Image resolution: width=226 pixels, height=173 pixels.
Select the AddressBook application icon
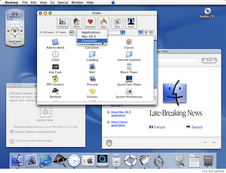tap(55, 42)
